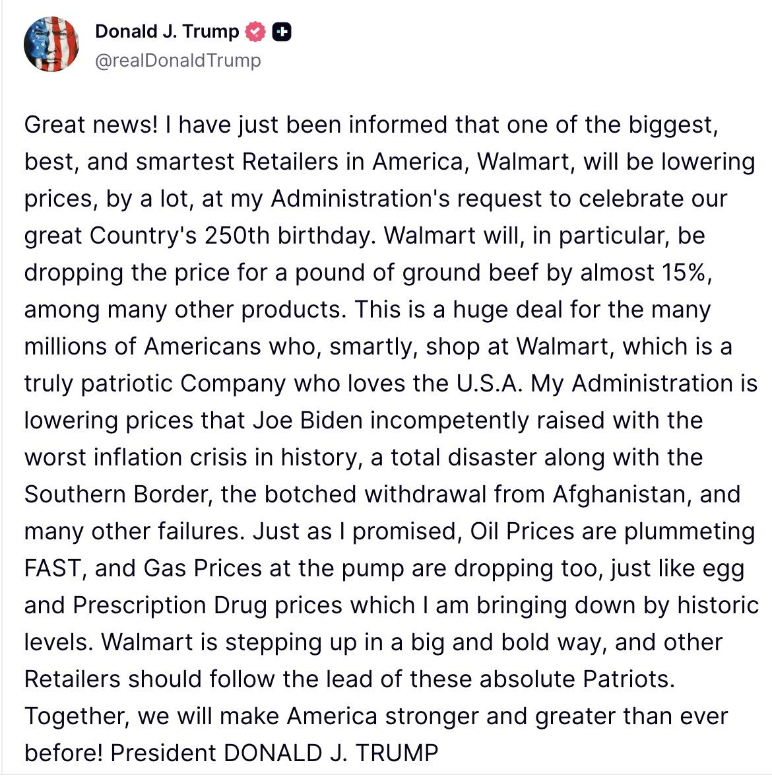Click the 'Great news!' opening text

point(91,125)
